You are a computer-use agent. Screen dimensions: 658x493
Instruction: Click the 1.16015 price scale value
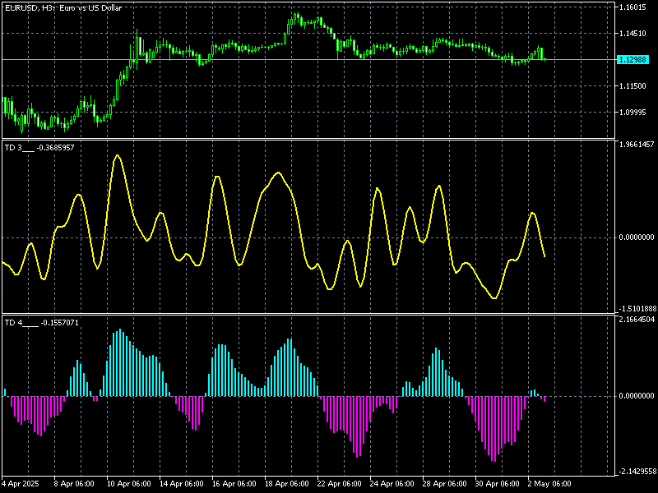pos(633,7)
